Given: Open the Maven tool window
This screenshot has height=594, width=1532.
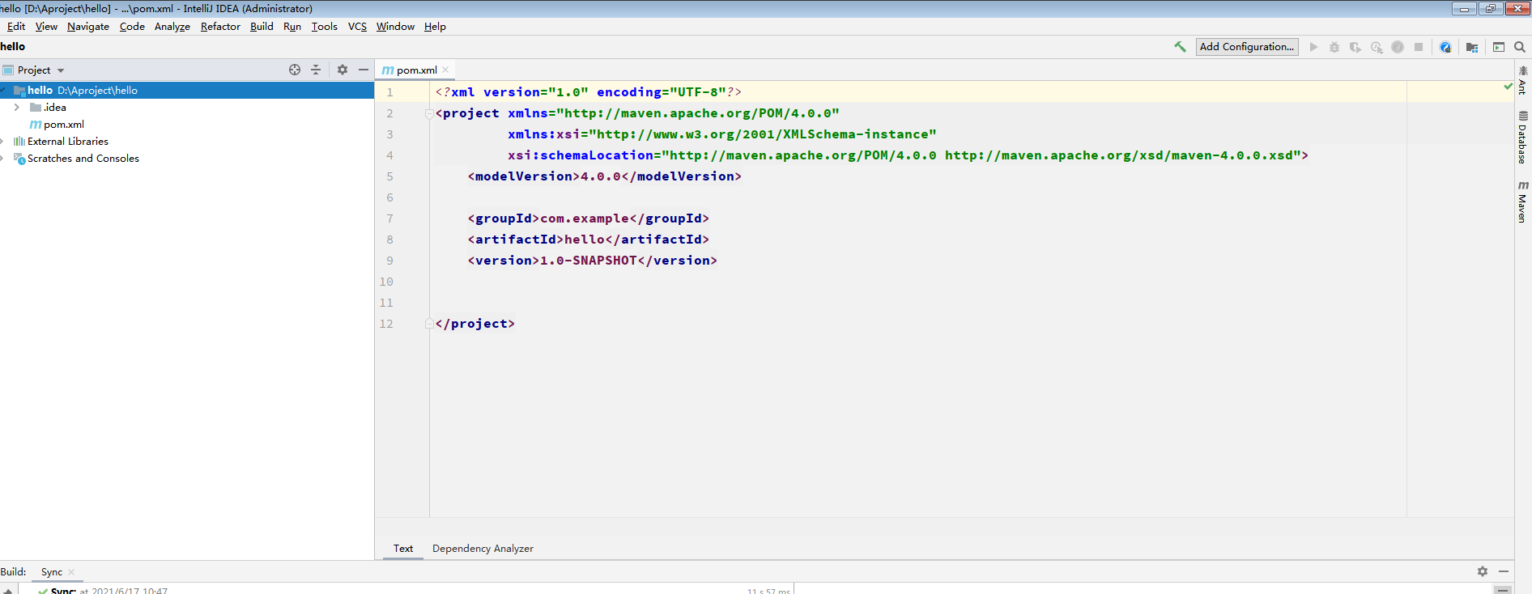Looking at the screenshot, I should click(1523, 202).
